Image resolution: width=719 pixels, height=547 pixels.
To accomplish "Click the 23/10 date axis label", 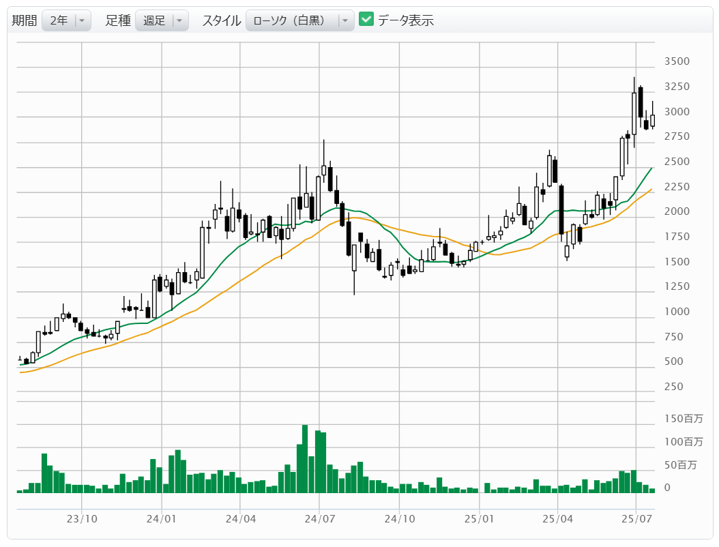I will point(82,519).
